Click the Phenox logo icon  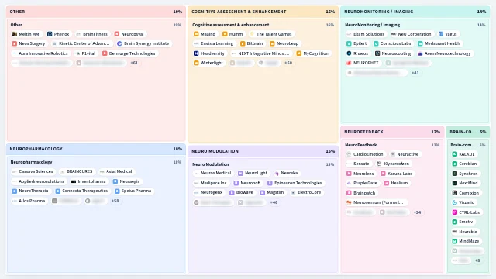pyautogui.click(x=50, y=34)
